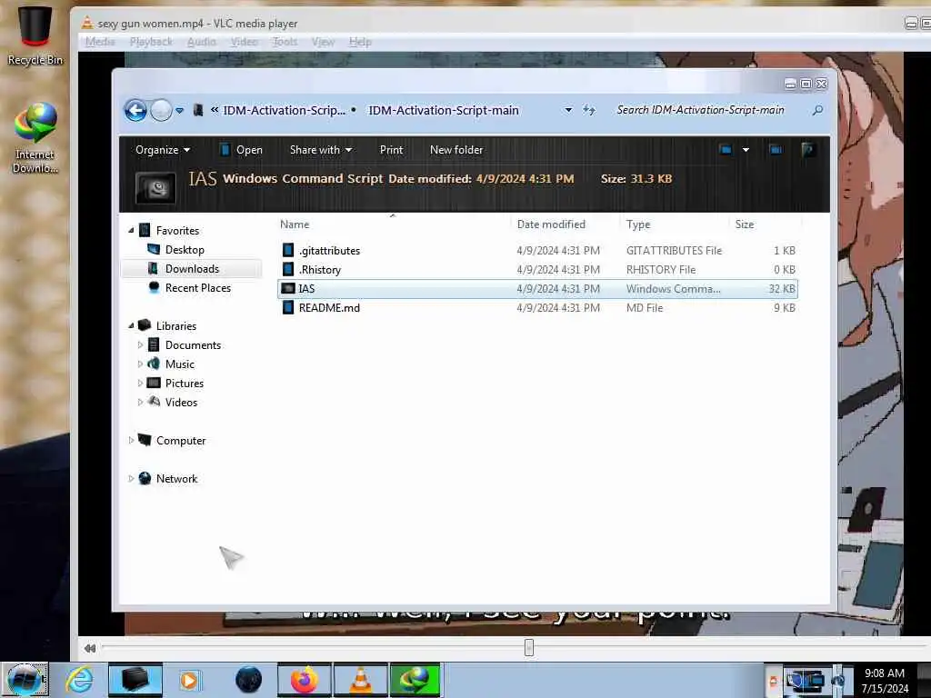Screen dimensions: 931x698
Task: Expand the Computer tree node
Action: [131, 441]
